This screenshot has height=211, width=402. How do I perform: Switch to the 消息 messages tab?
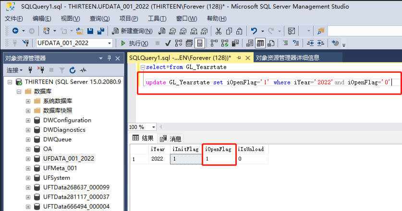[171, 139]
